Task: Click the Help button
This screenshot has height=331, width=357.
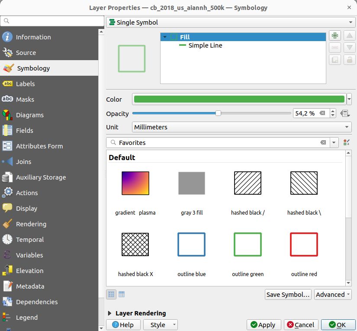Action: coord(123,325)
